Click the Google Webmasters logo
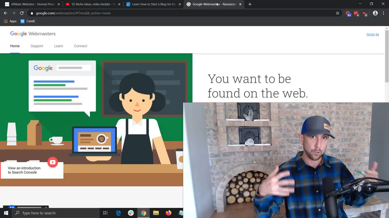The image size is (389, 218). (33, 34)
